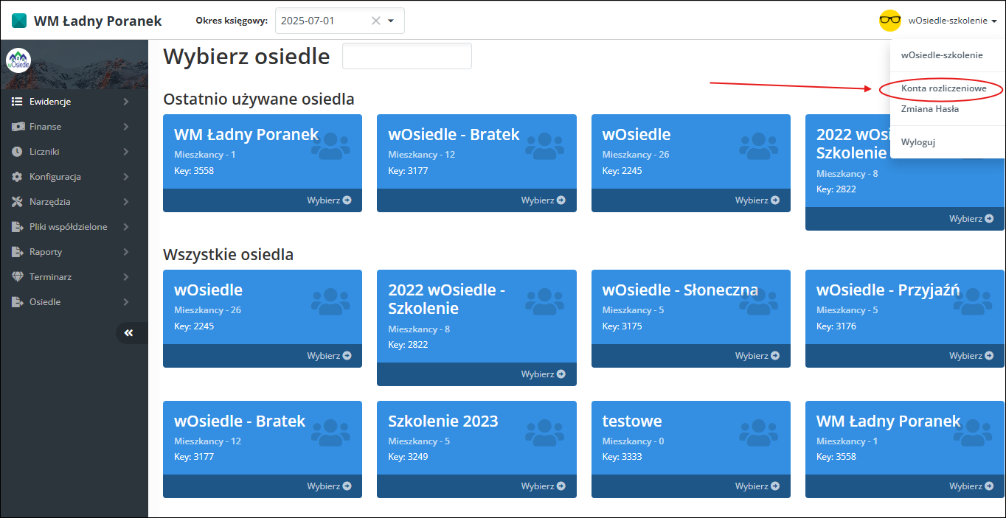Select Konta rozliczeniowe from user menu
The width and height of the screenshot is (1006, 518).
point(943,88)
